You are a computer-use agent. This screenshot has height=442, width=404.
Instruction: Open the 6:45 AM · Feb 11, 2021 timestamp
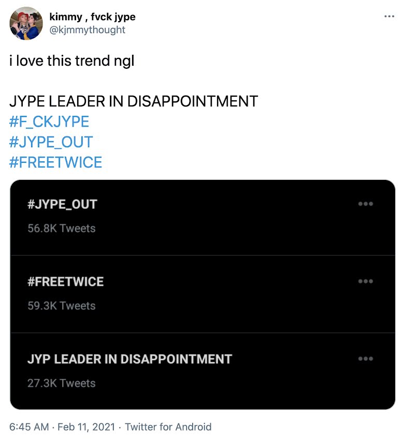pos(62,426)
